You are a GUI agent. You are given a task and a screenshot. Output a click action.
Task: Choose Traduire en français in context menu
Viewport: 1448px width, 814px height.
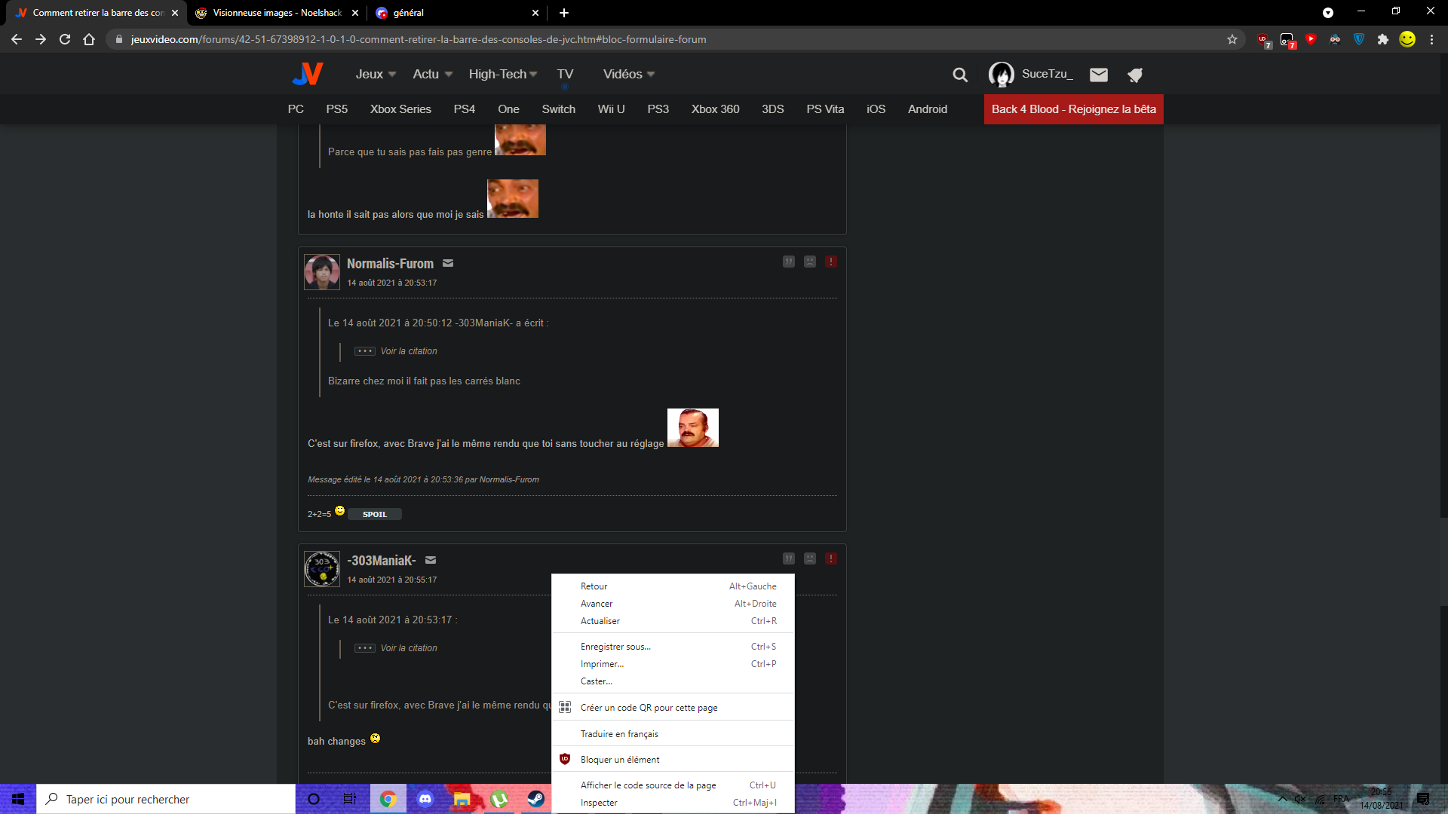click(x=673, y=734)
